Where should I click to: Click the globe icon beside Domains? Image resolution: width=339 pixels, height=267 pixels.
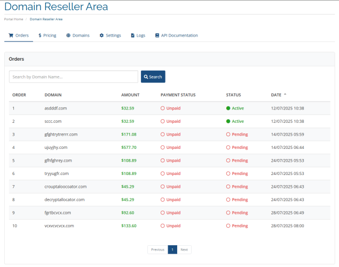68,36
